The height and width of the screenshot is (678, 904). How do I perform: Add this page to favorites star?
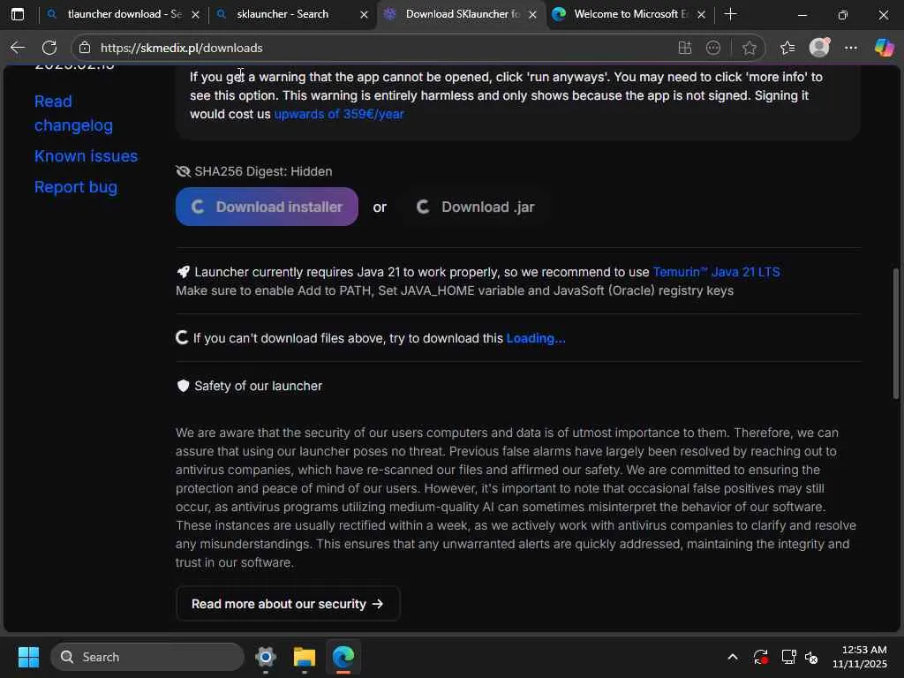pyautogui.click(x=750, y=48)
